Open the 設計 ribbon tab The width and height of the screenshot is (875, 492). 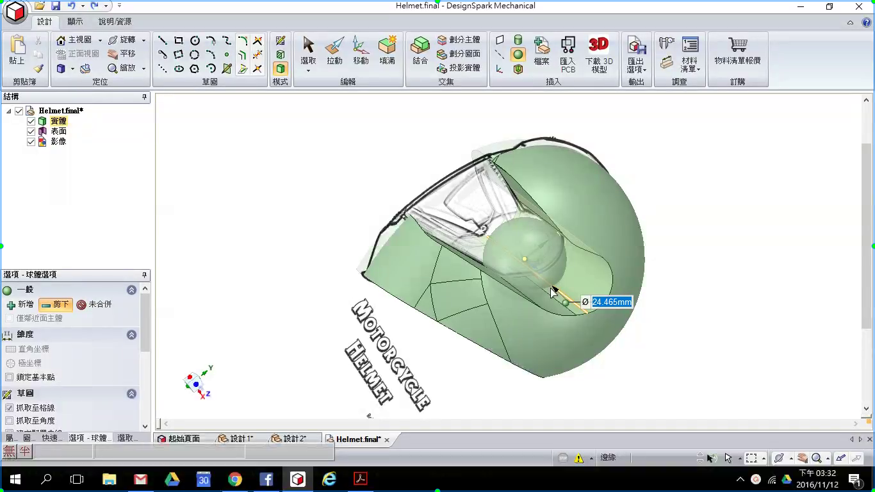point(44,22)
